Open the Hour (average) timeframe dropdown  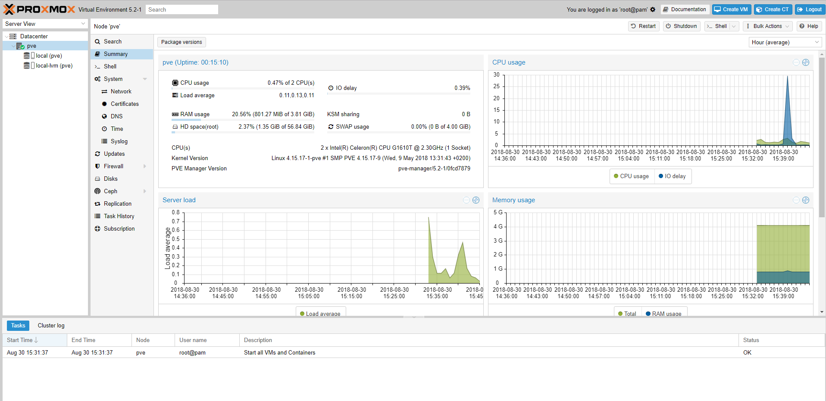pyautogui.click(x=817, y=42)
